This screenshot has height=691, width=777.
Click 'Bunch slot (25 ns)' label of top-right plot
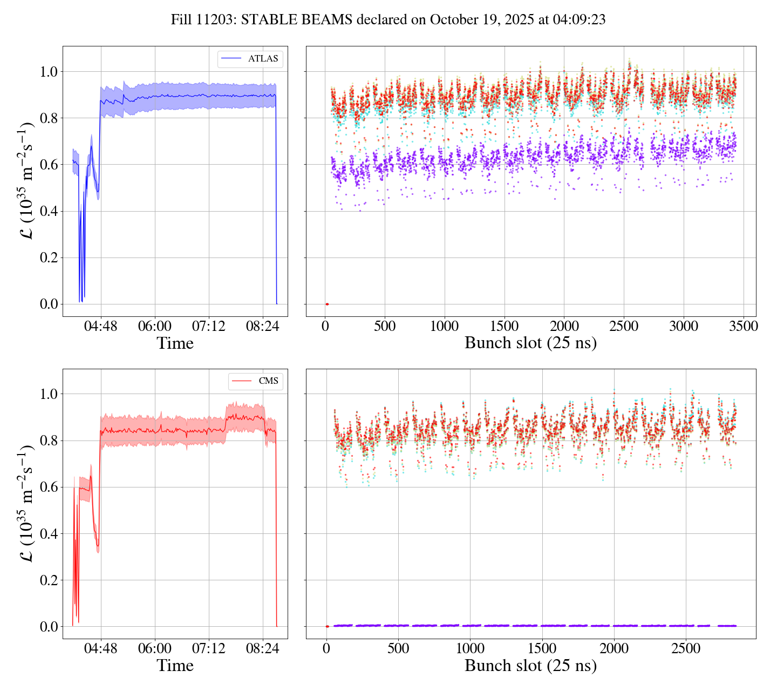530,343
